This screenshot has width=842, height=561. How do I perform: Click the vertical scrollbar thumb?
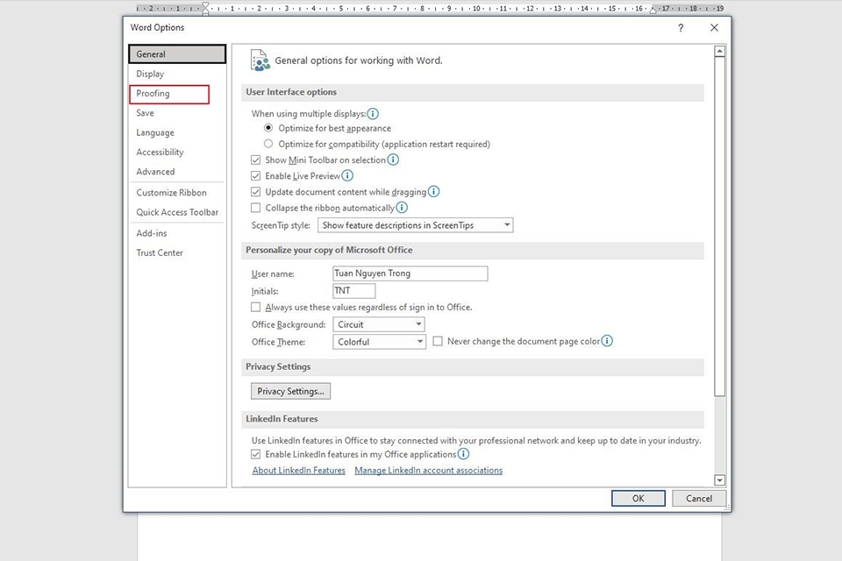click(719, 226)
